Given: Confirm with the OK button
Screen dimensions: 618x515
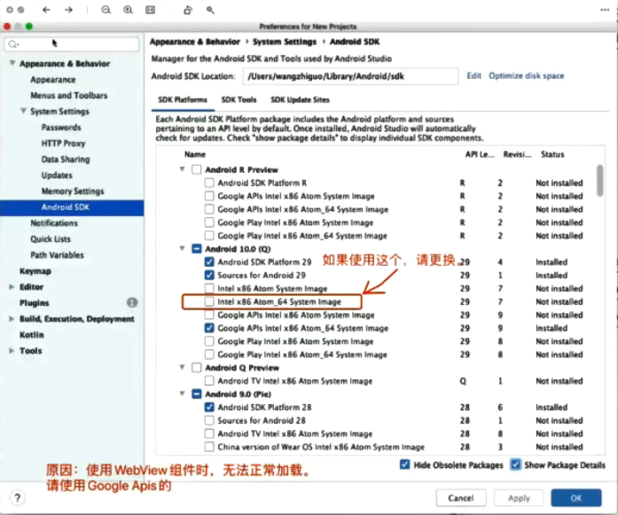Looking at the screenshot, I should coord(576,498).
